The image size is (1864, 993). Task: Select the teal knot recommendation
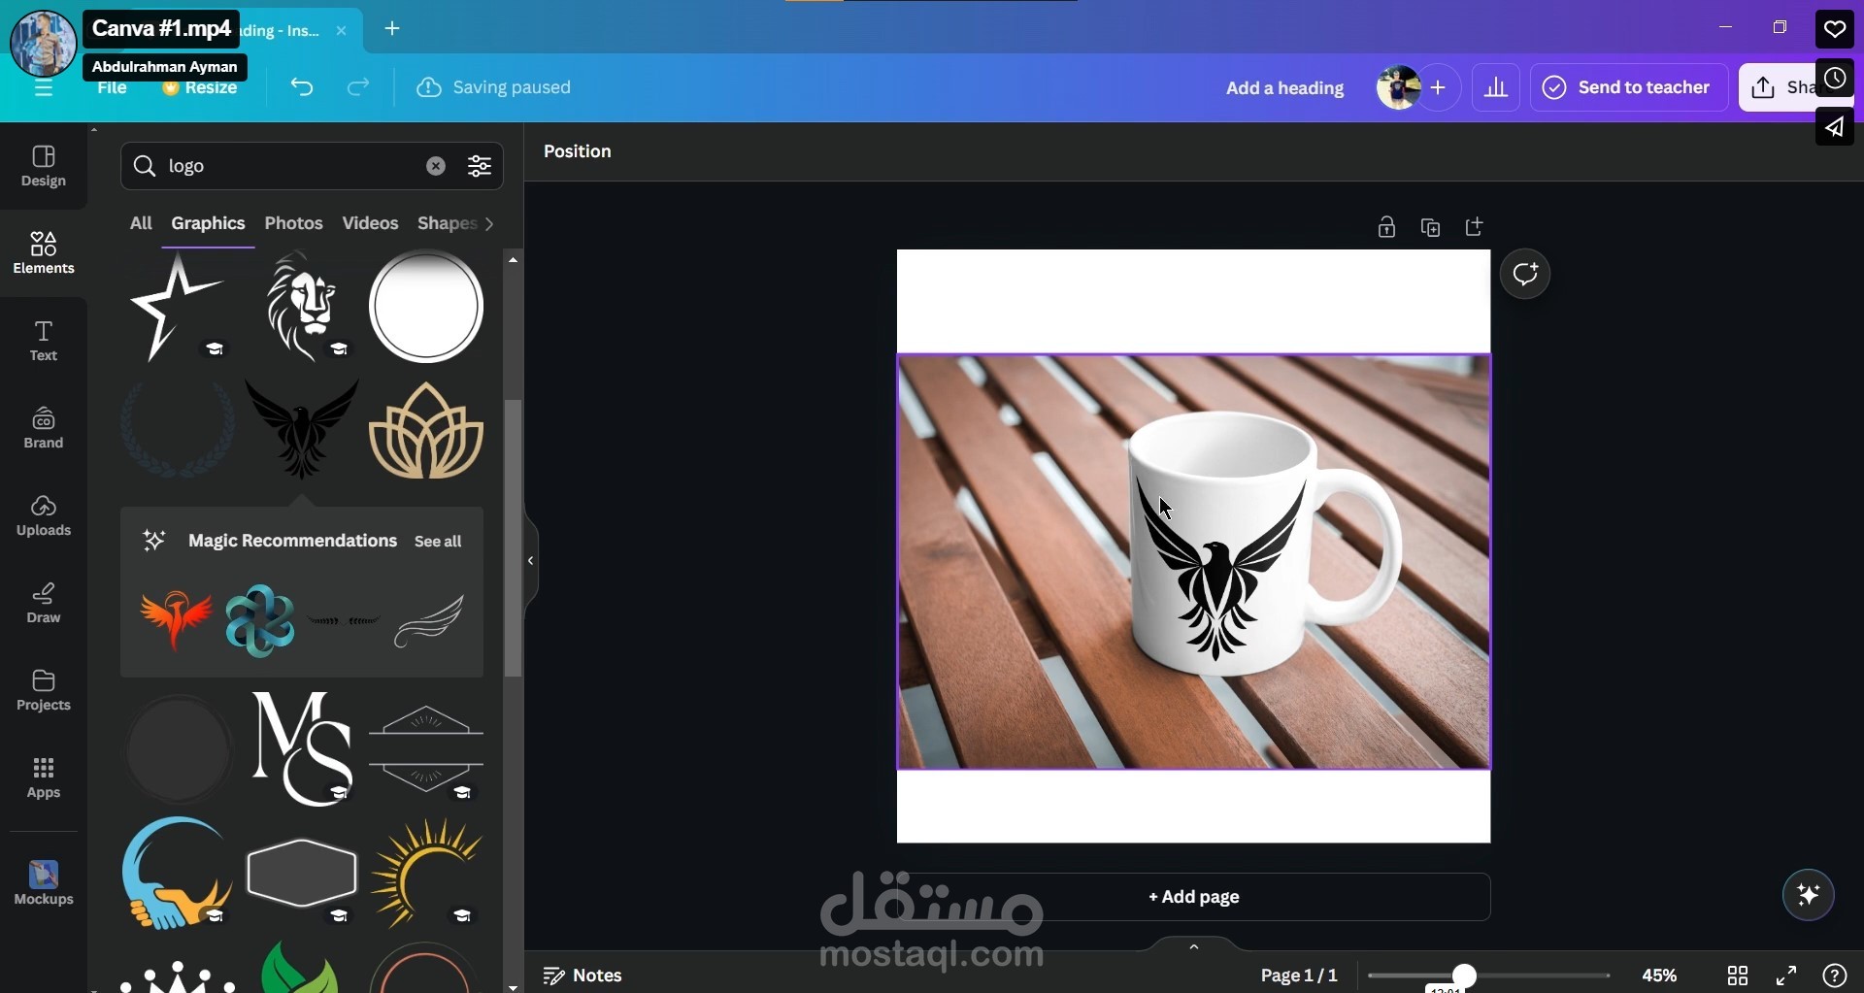pos(259,620)
